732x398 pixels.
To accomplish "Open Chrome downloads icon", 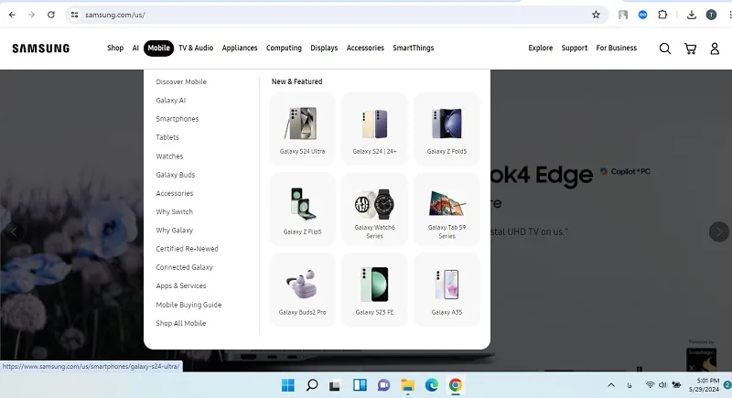I will (x=692, y=15).
